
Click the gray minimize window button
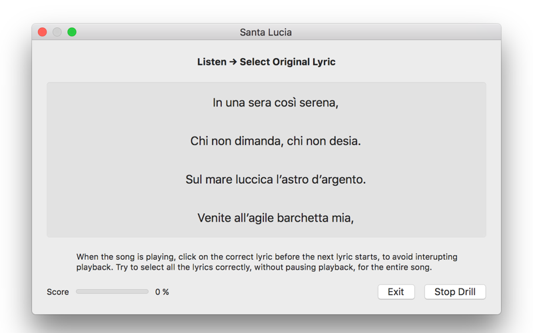point(57,32)
